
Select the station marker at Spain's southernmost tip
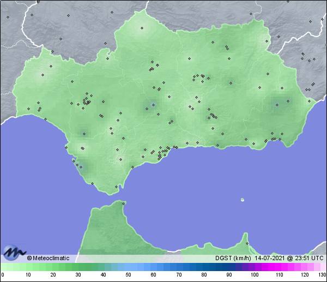116,187
